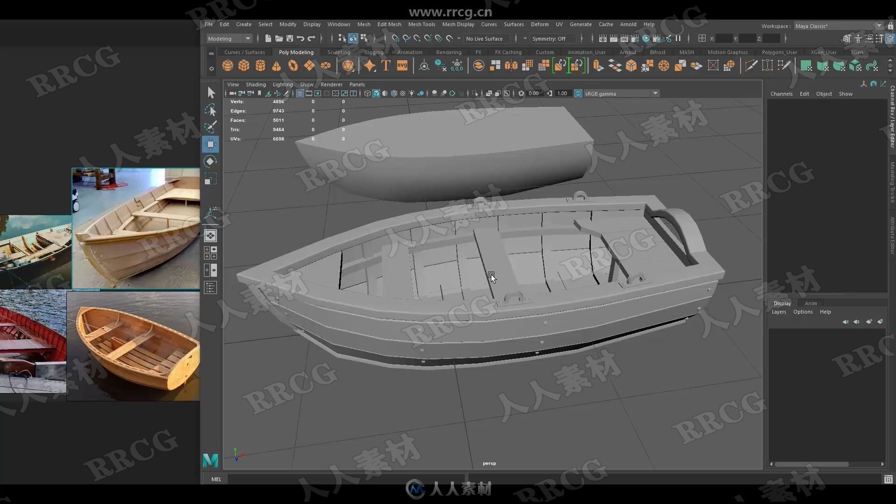The height and width of the screenshot is (504, 896).
Task: Open the Mesh menu in menubar
Action: click(363, 24)
